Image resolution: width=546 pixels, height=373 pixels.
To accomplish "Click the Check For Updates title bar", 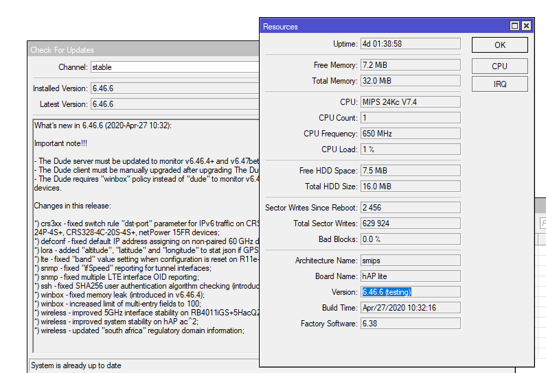I will click(144, 49).
